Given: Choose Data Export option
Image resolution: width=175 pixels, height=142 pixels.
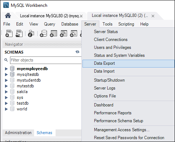Looking at the screenshot, I should point(128,64).
